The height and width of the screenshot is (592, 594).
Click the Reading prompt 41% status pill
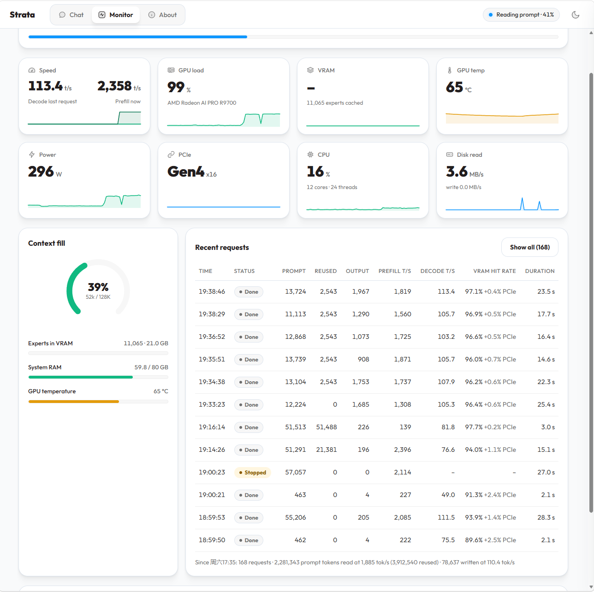[x=521, y=15]
